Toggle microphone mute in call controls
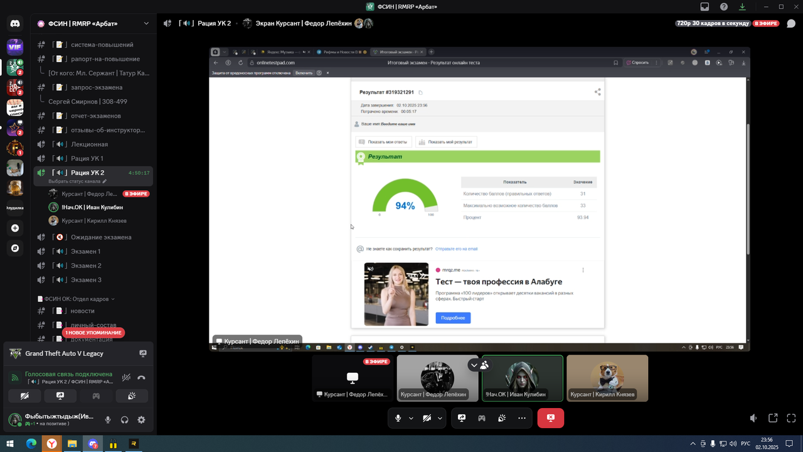This screenshot has width=803, height=452. click(398, 418)
